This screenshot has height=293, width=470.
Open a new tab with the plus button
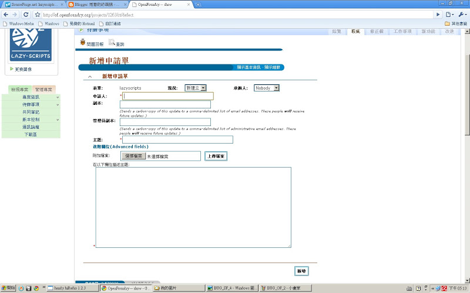198,5
